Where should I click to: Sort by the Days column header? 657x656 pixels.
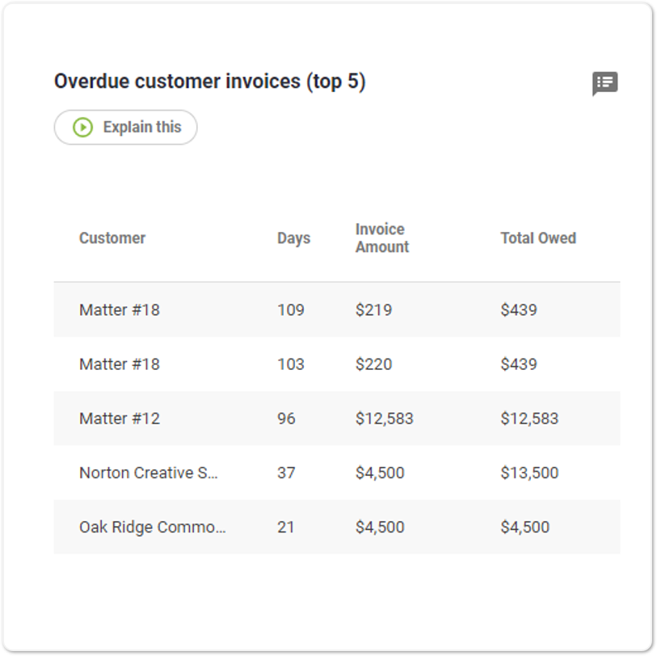click(x=293, y=238)
